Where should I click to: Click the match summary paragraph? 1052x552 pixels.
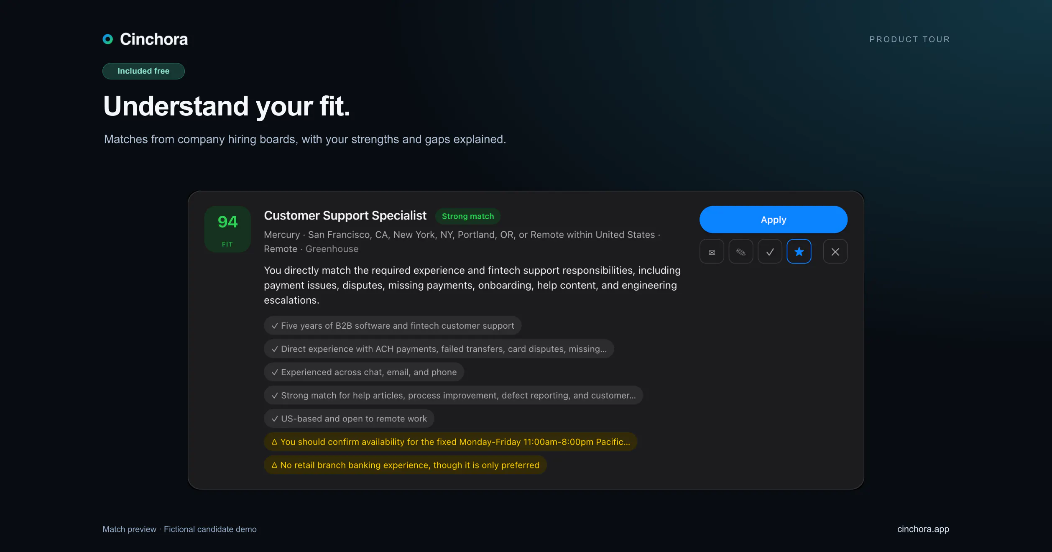tap(472, 285)
